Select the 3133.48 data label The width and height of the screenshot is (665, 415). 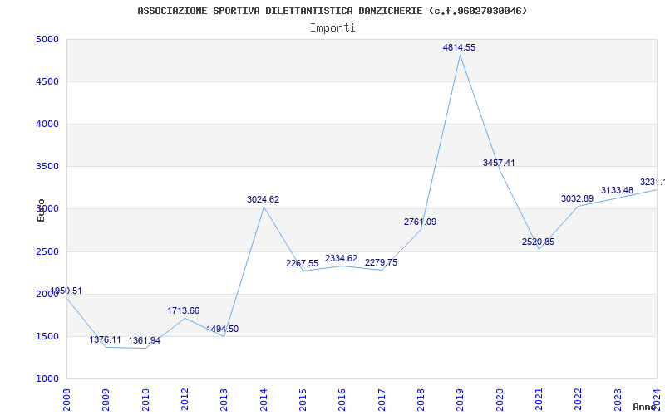click(617, 191)
